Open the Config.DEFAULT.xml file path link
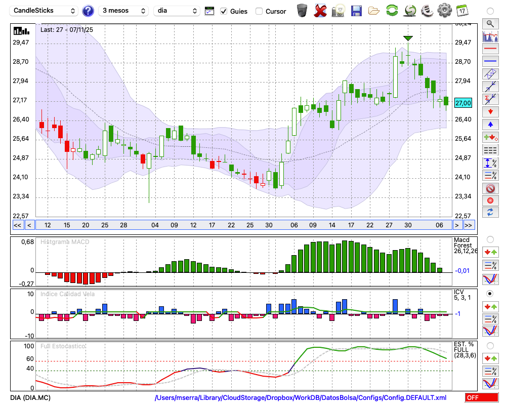Image resolution: width=506 pixels, height=405 pixels. (301, 398)
